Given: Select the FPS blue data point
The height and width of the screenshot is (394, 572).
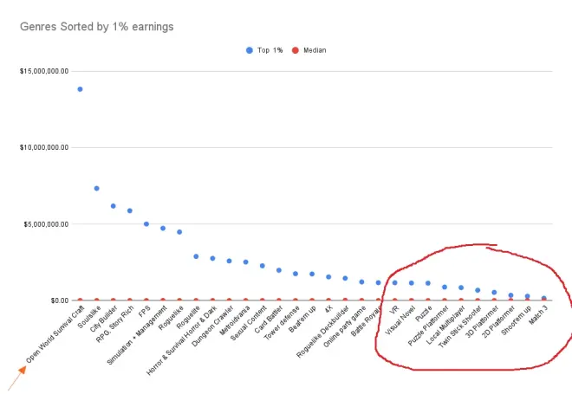Looking at the screenshot, I should pos(146,224).
